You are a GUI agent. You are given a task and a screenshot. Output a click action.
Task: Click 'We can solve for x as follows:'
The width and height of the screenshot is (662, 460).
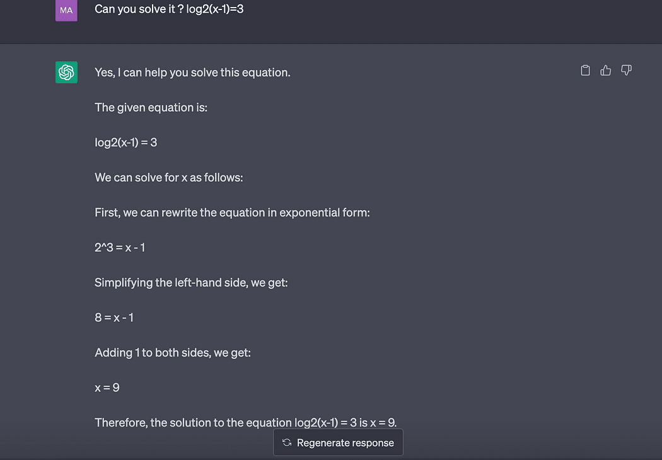point(169,177)
